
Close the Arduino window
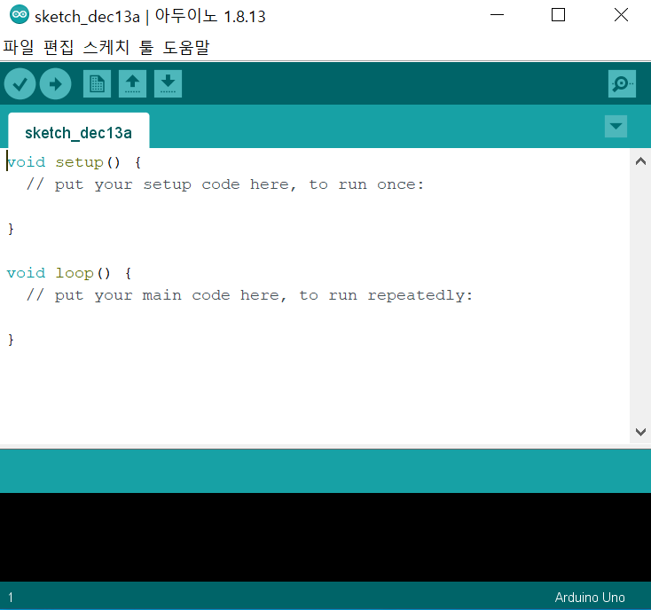click(621, 15)
